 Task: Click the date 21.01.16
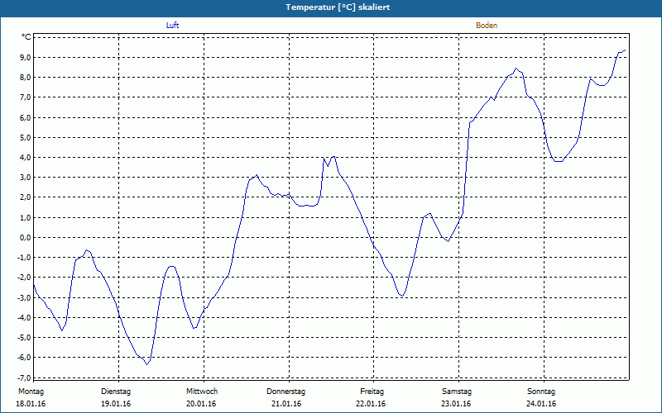286,404
